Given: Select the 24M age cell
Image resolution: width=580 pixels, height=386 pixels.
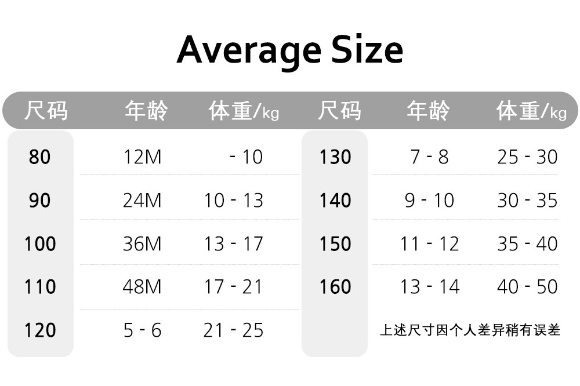Looking at the screenshot, I should (x=142, y=201).
